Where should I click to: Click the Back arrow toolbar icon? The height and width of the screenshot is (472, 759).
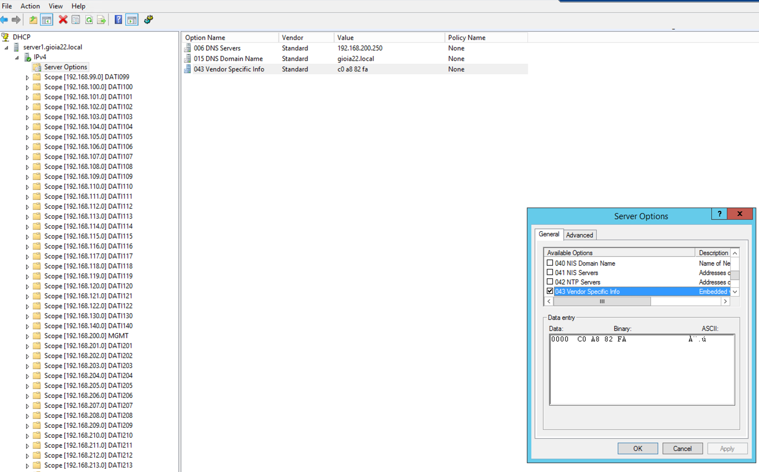[4, 20]
